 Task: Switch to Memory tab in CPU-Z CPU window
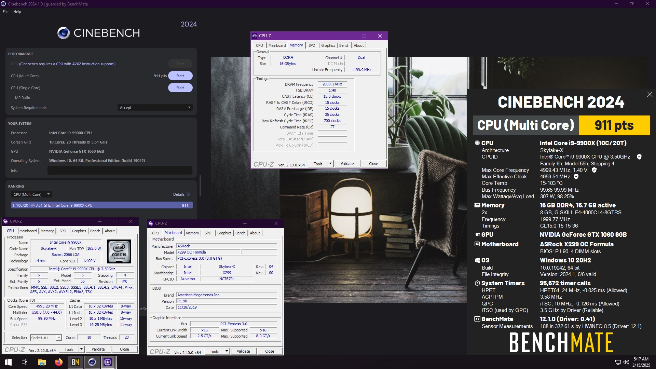click(x=47, y=231)
